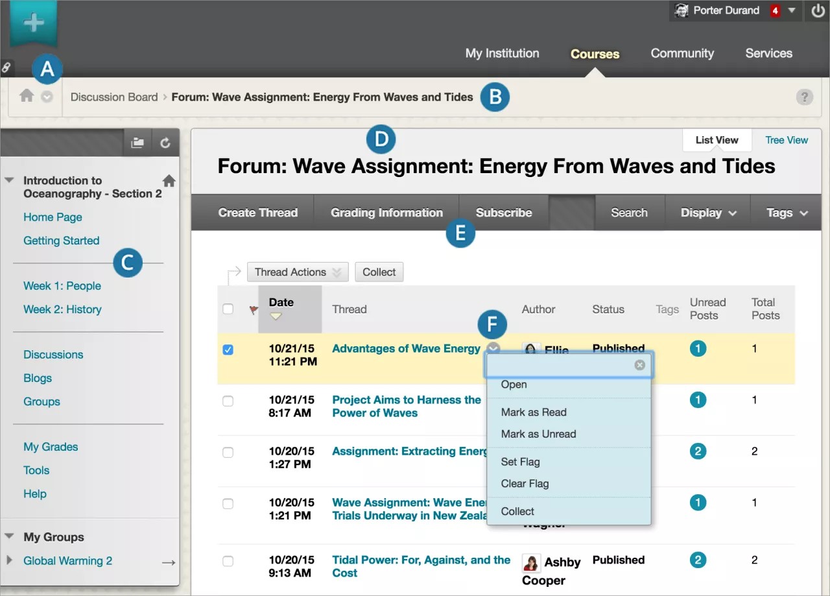Click the teal plus icon at top left
This screenshot has height=596, width=830.
click(33, 23)
